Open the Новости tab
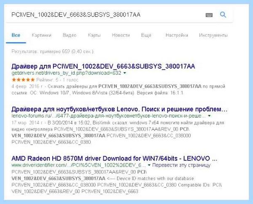Screen dimensions: 253x204 pos(121,35)
